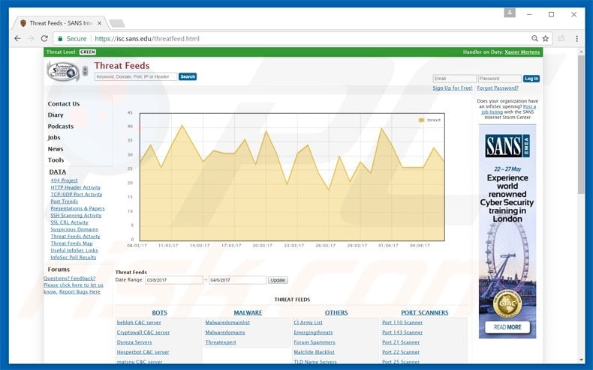Viewport: 593px width, 370px height.
Task: Open the Chrome three-dot menu
Action: point(576,38)
